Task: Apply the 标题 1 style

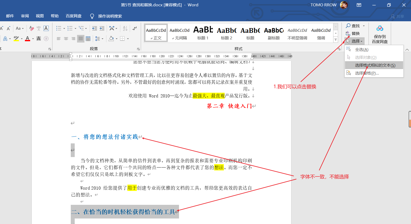Action: pos(203,33)
